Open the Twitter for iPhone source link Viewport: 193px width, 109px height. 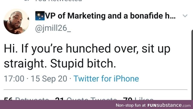106,79
